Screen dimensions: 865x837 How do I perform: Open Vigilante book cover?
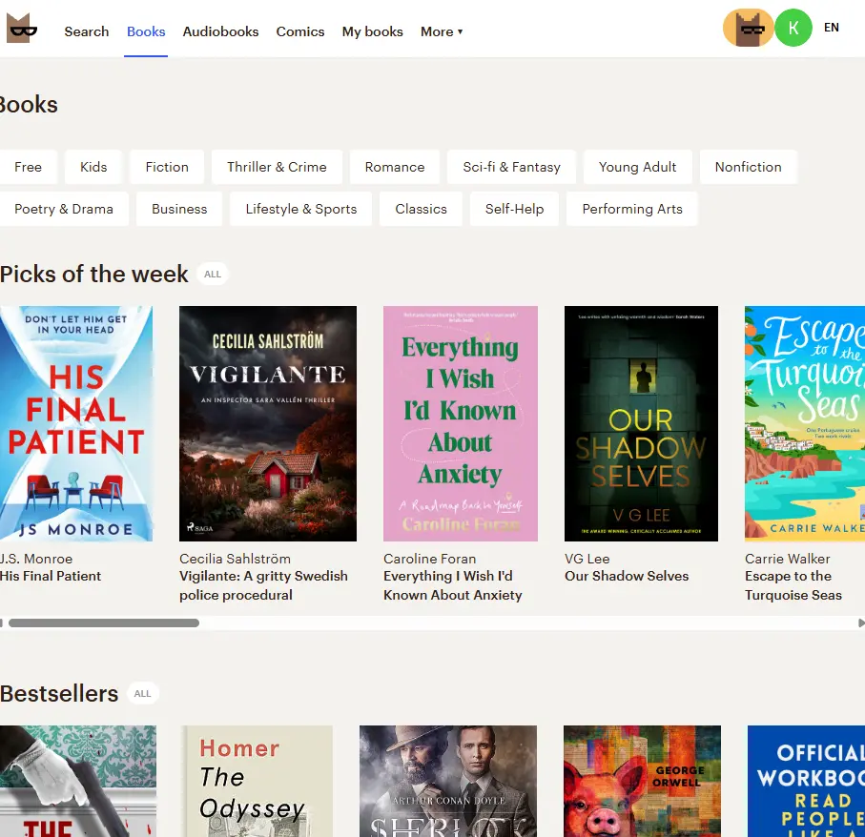[268, 423]
